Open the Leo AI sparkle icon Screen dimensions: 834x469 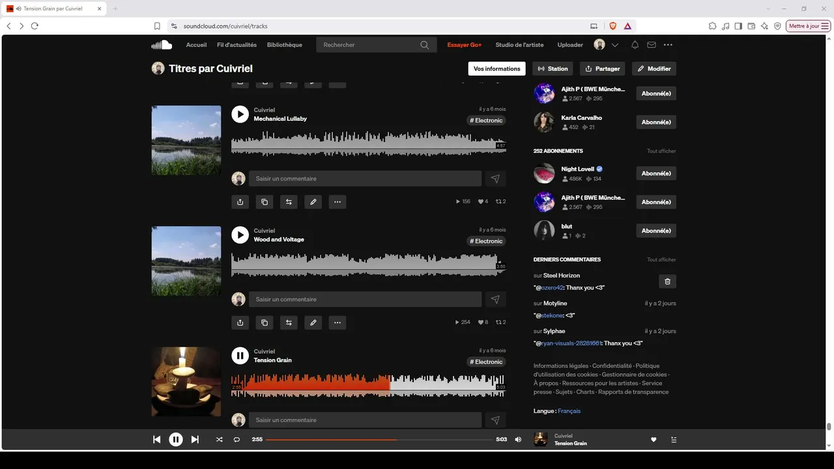764,26
